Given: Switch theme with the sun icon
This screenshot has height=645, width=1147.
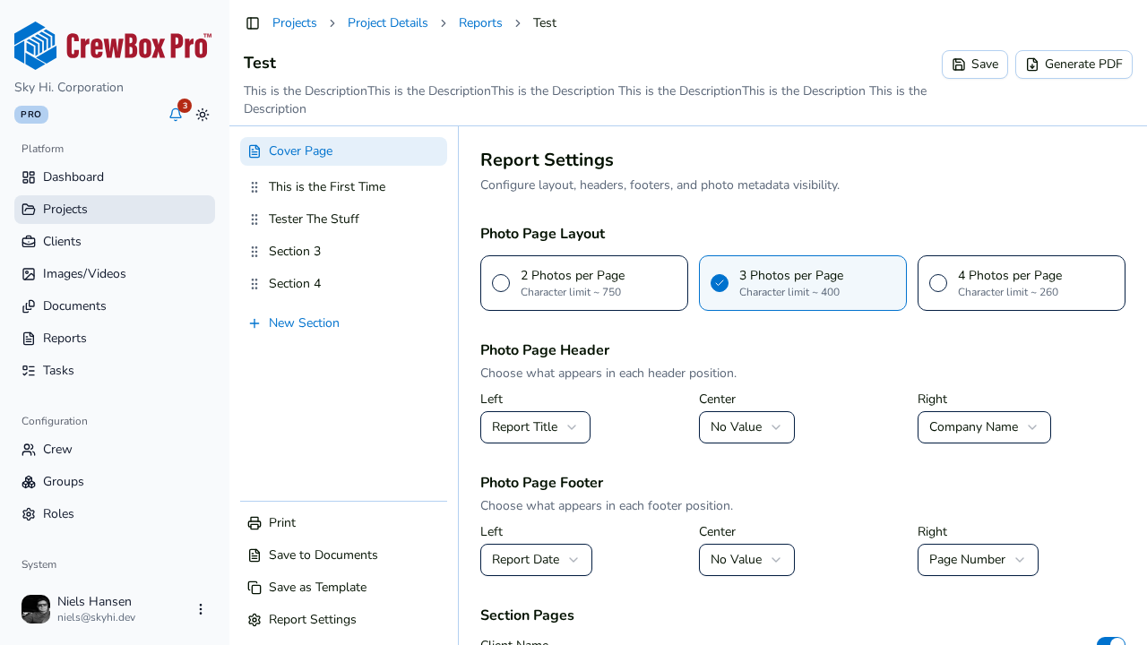Looking at the screenshot, I should point(203,115).
